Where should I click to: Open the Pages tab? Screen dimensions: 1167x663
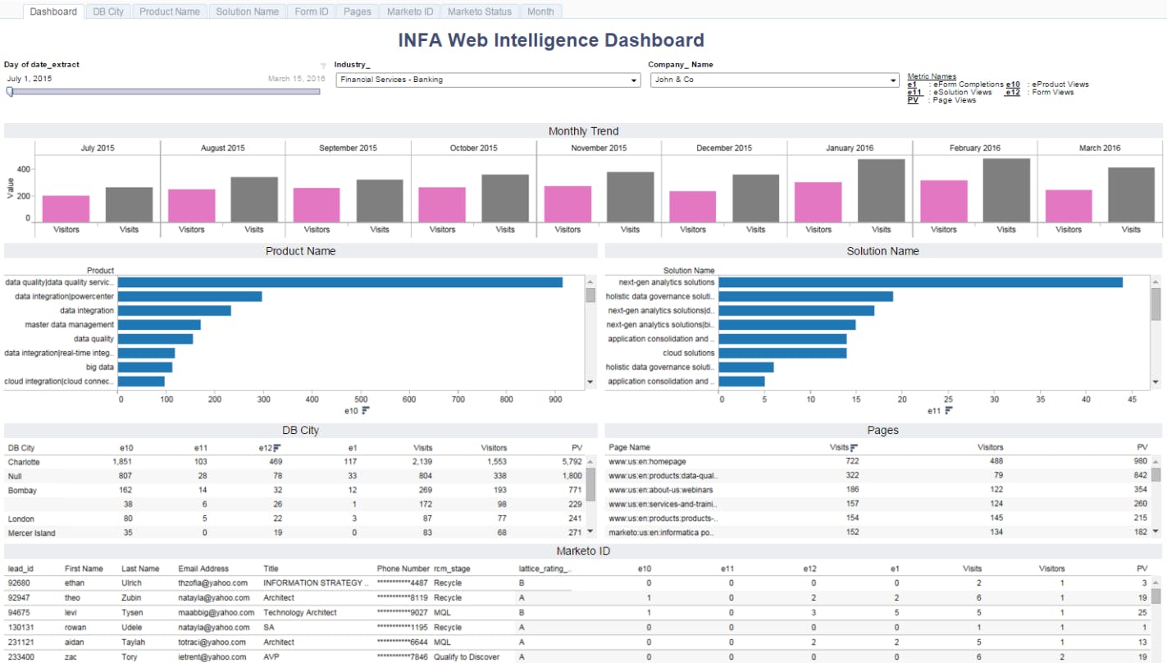(x=358, y=11)
